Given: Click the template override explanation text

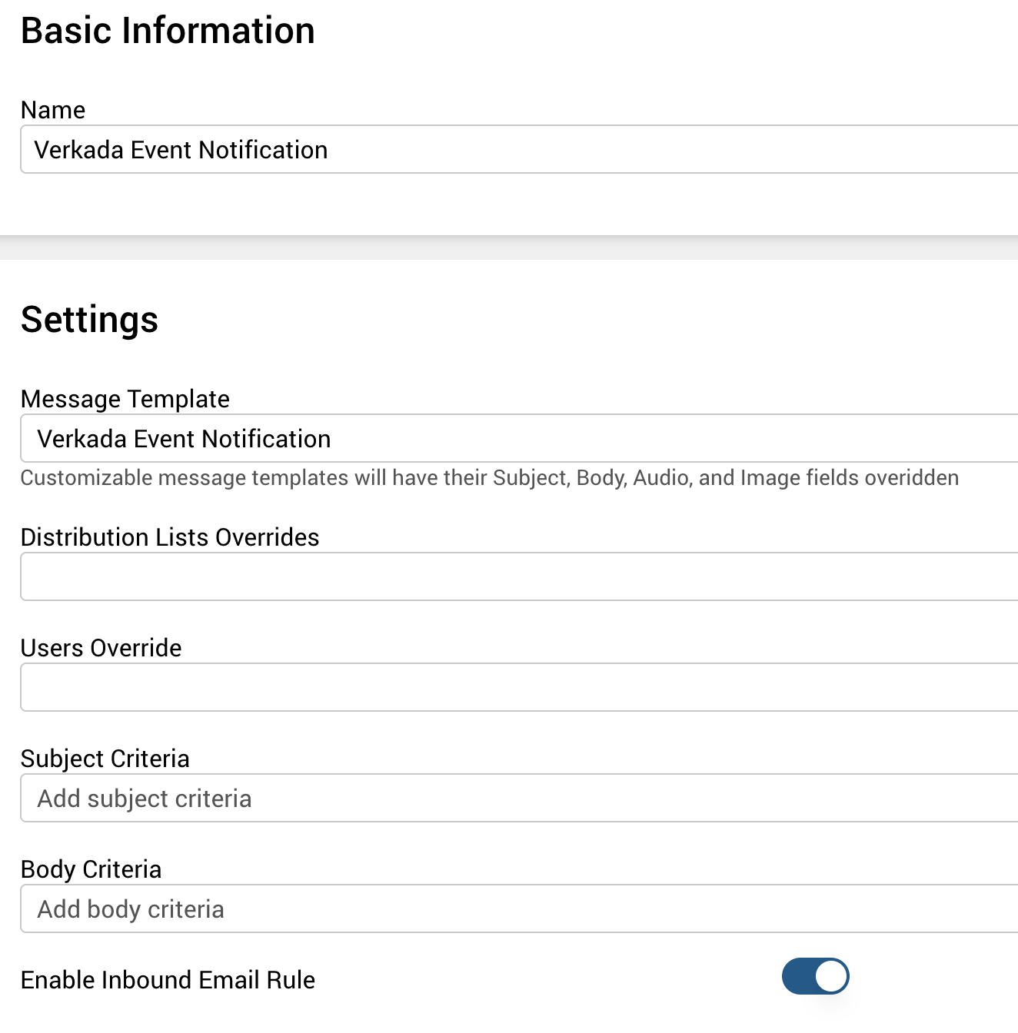Looking at the screenshot, I should click(x=489, y=477).
